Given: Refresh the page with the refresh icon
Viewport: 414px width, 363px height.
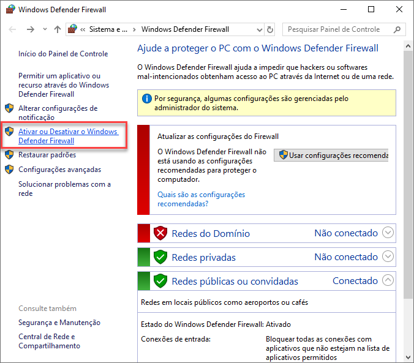Looking at the screenshot, I should pos(269,29).
